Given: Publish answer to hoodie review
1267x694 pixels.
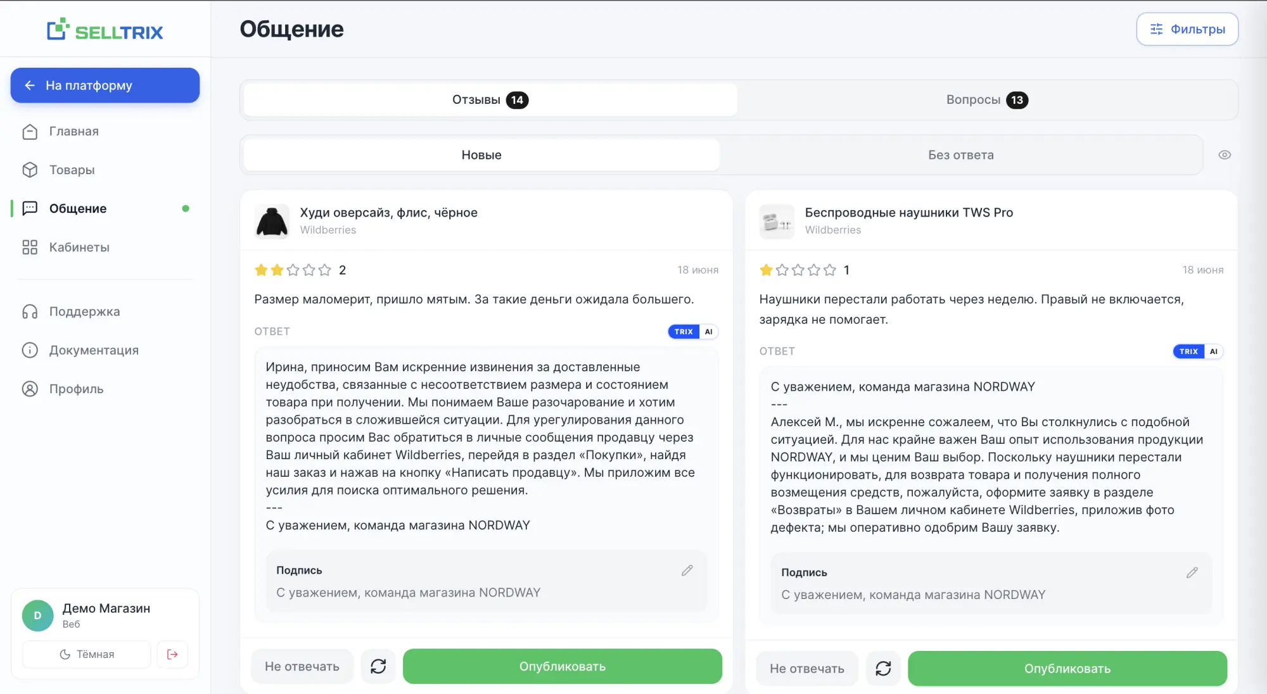Looking at the screenshot, I should [563, 666].
